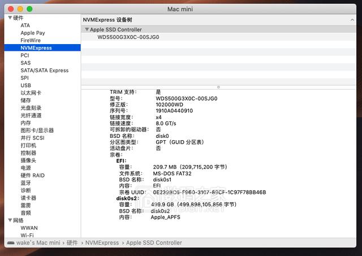Viewport: 362px width, 256px height.
Task: Open the 摄像头 camera entry
Action: (x=28, y=160)
